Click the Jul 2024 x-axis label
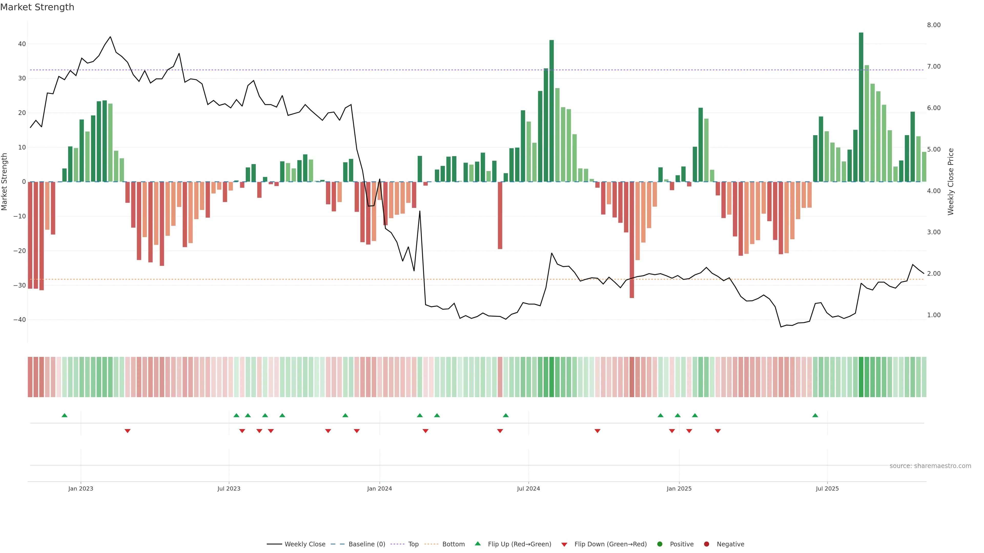This screenshot has width=984, height=553. pyautogui.click(x=528, y=488)
